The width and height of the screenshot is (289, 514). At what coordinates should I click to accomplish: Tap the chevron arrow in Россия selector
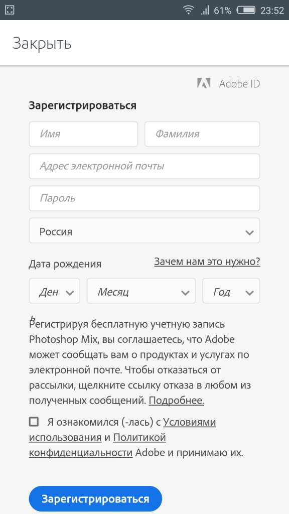(x=249, y=233)
